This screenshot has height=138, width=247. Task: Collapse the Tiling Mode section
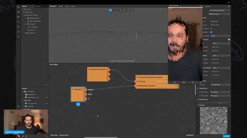[198, 89]
